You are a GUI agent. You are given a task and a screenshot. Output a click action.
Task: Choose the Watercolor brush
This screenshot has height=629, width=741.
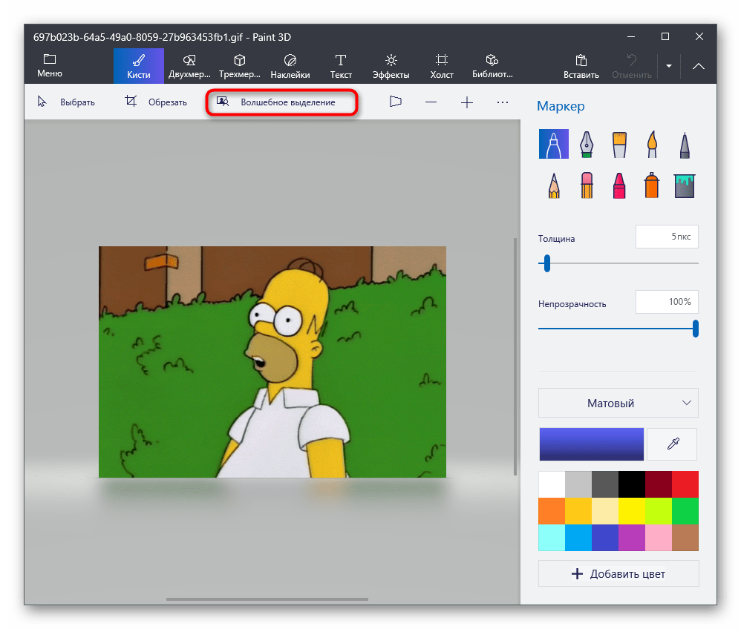click(x=651, y=144)
